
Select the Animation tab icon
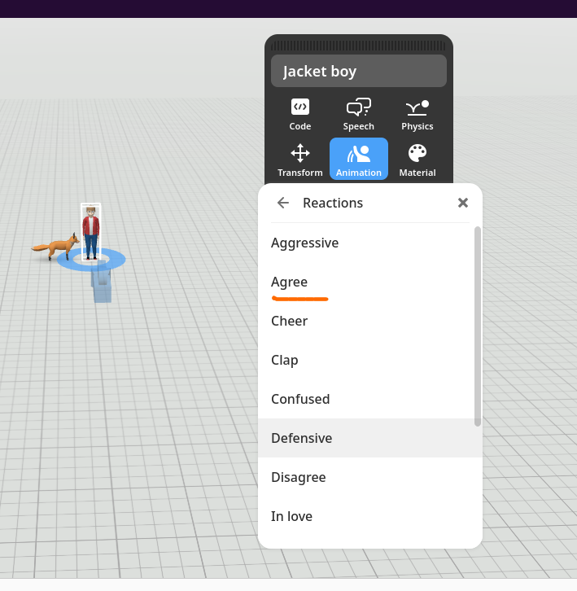point(359,159)
